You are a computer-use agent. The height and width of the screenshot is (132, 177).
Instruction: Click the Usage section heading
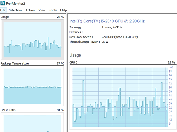tap(75, 55)
